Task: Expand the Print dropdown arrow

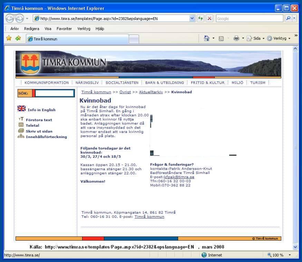Action: click(x=243, y=38)
